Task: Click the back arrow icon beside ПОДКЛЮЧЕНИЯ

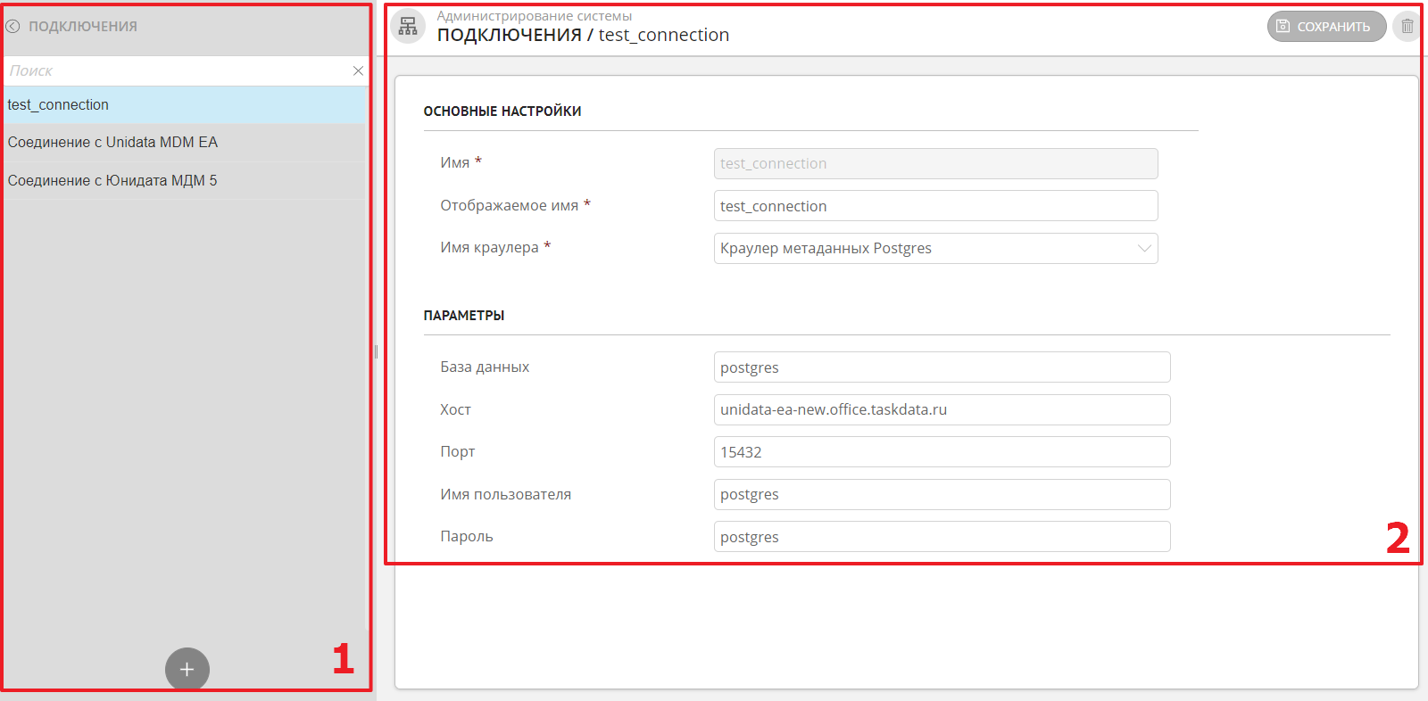Action: 12,27
